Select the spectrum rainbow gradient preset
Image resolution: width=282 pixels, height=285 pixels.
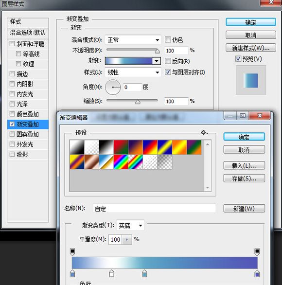121,162
